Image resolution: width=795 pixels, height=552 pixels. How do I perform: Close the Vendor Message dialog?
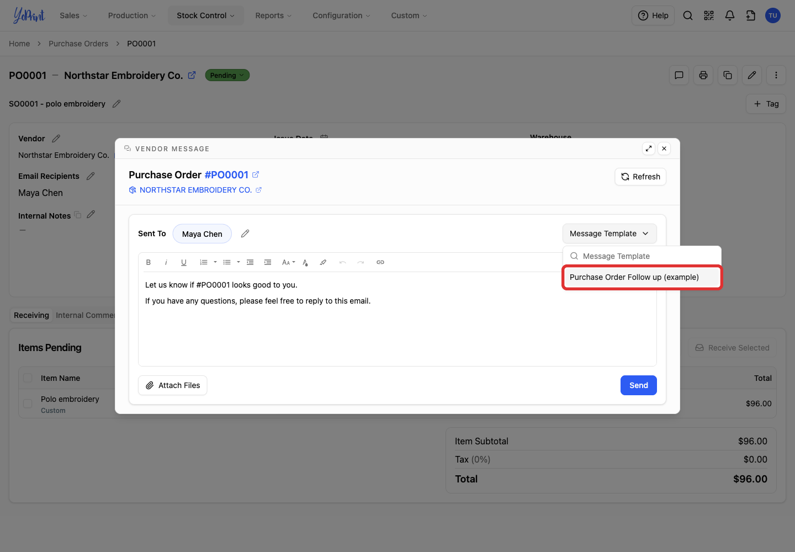[x=664, y=148]
